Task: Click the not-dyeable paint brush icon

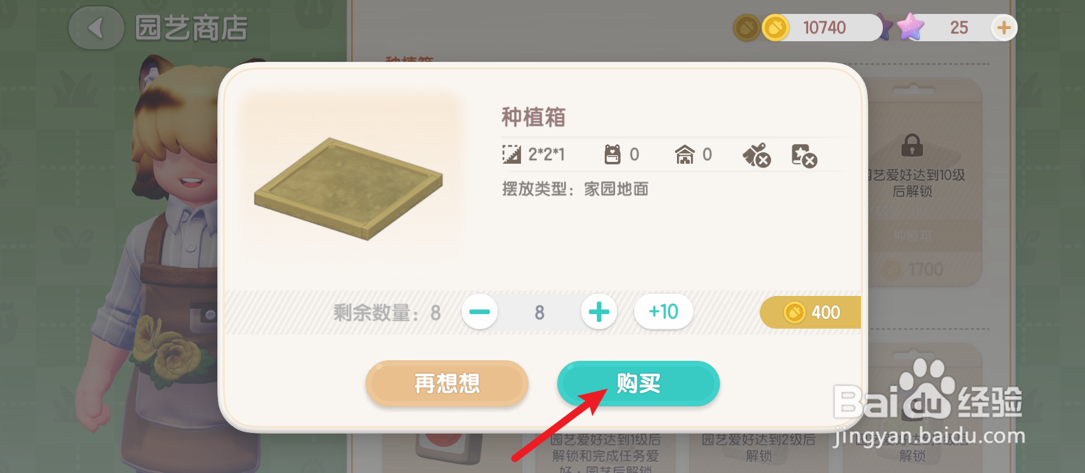Action: [x=757, y=155]
